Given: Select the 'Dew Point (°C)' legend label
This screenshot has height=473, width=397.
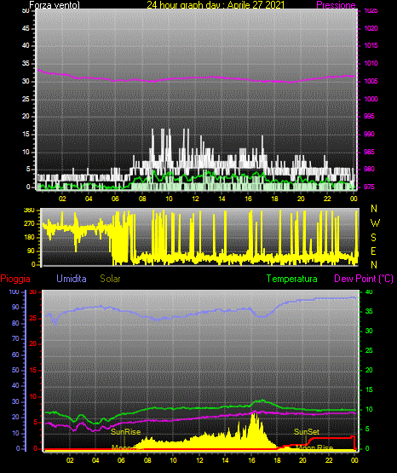Looking at the screenshot, I should 364,279.
